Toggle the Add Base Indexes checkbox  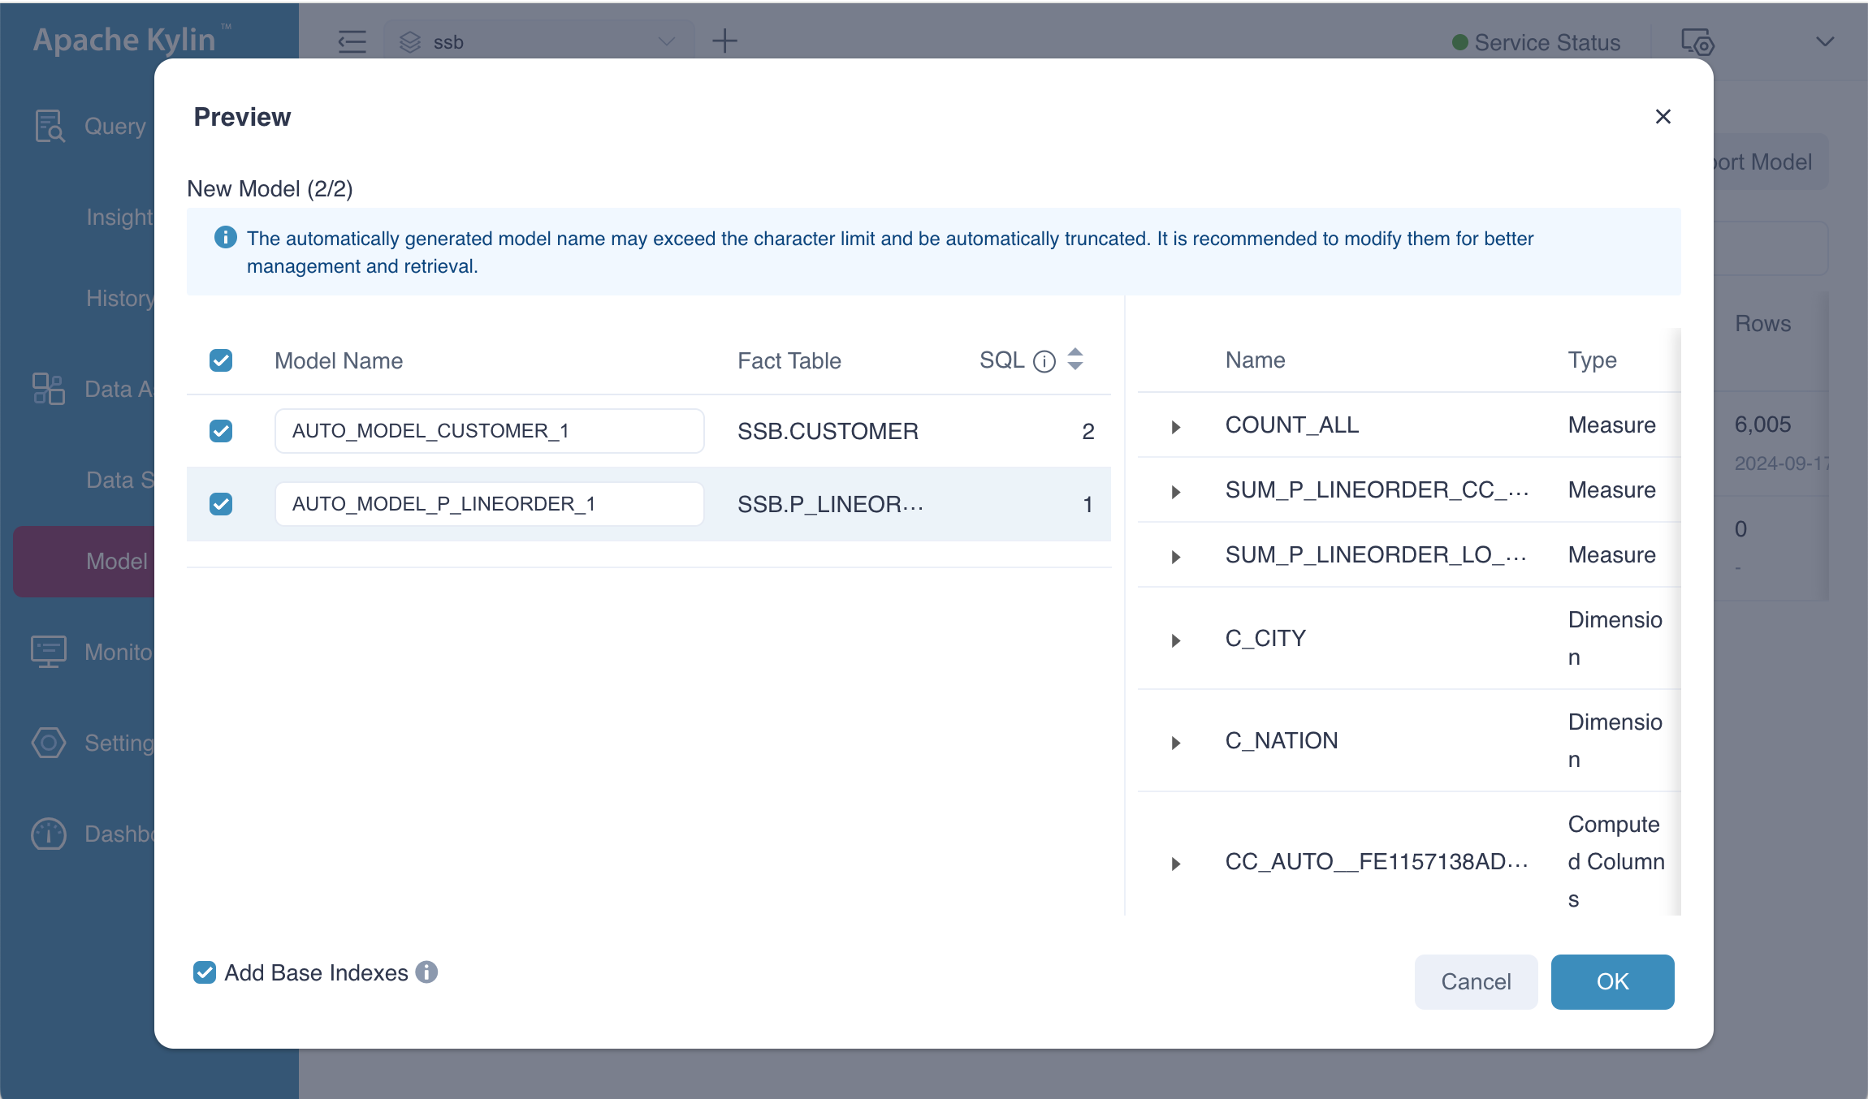(205, 972)
